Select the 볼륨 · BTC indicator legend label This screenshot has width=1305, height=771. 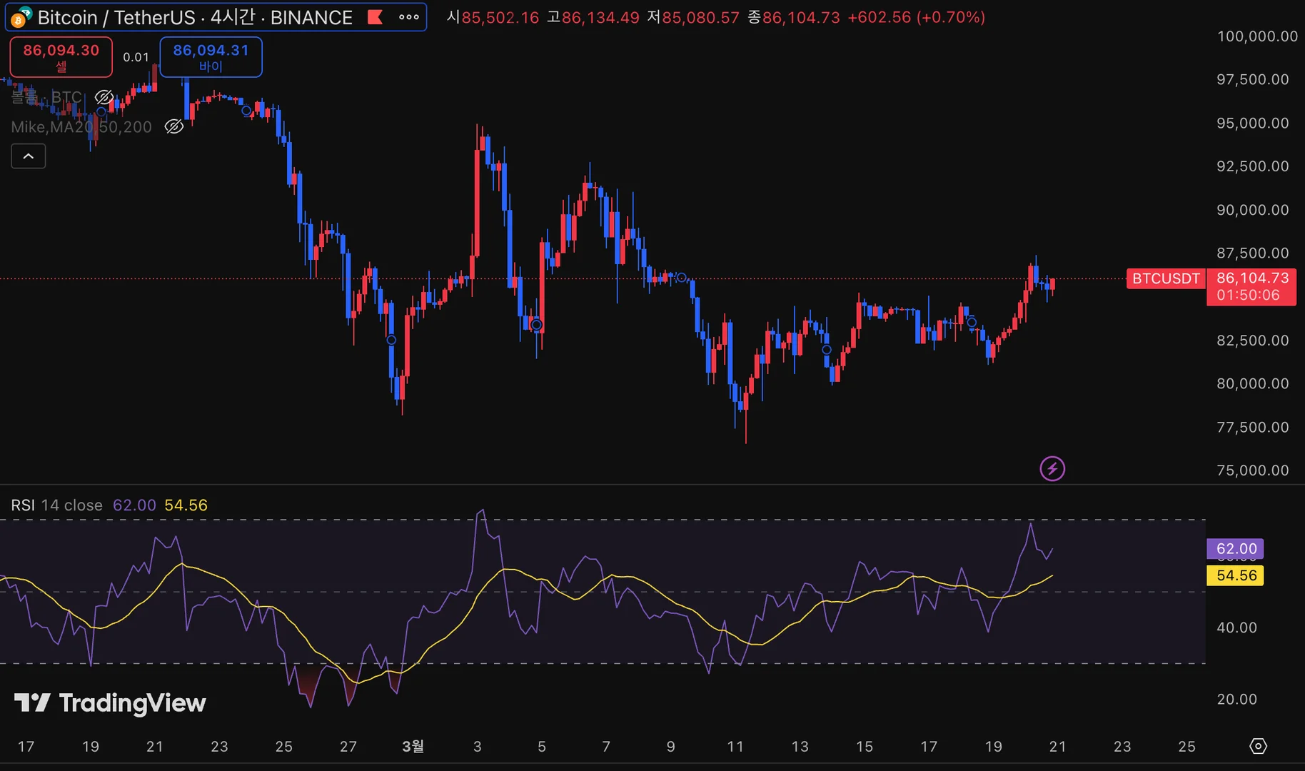pos(46,97)
